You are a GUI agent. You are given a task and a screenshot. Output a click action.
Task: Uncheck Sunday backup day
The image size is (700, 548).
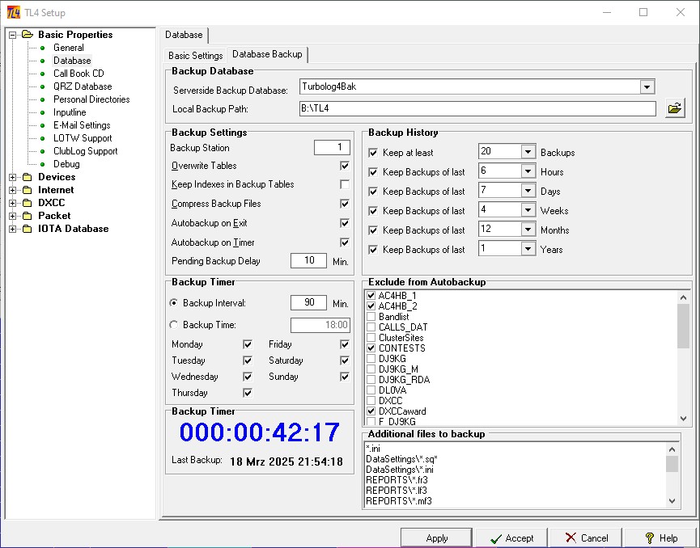tap(345, 377)
